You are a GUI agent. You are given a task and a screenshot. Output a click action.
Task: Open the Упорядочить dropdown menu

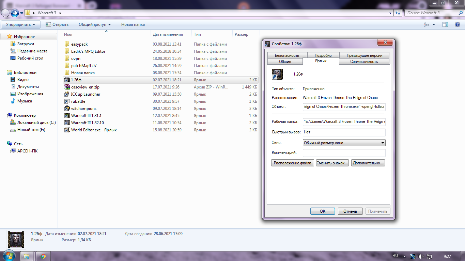[21, 25]
